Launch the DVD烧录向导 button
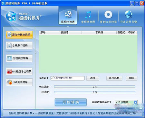Screen dimensions: 145x118 tap(19, 82)
